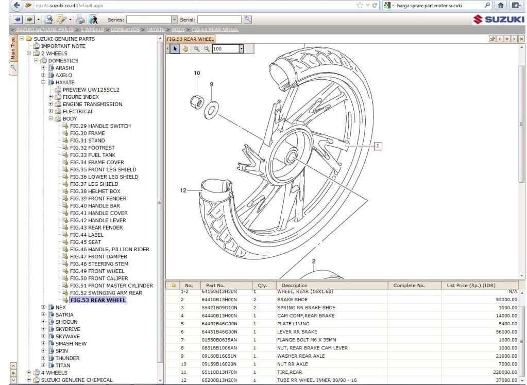Select the BRAKE SHOE part row
Screen dimensions: 527x385
[342, 300]
